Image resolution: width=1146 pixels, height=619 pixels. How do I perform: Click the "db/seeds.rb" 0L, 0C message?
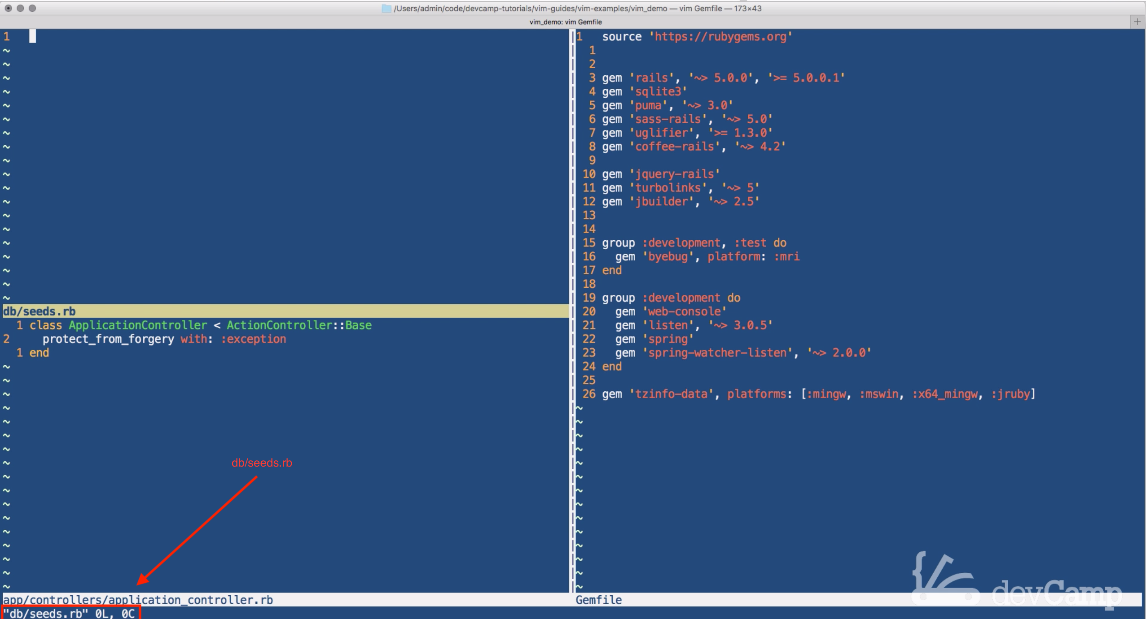70,613
